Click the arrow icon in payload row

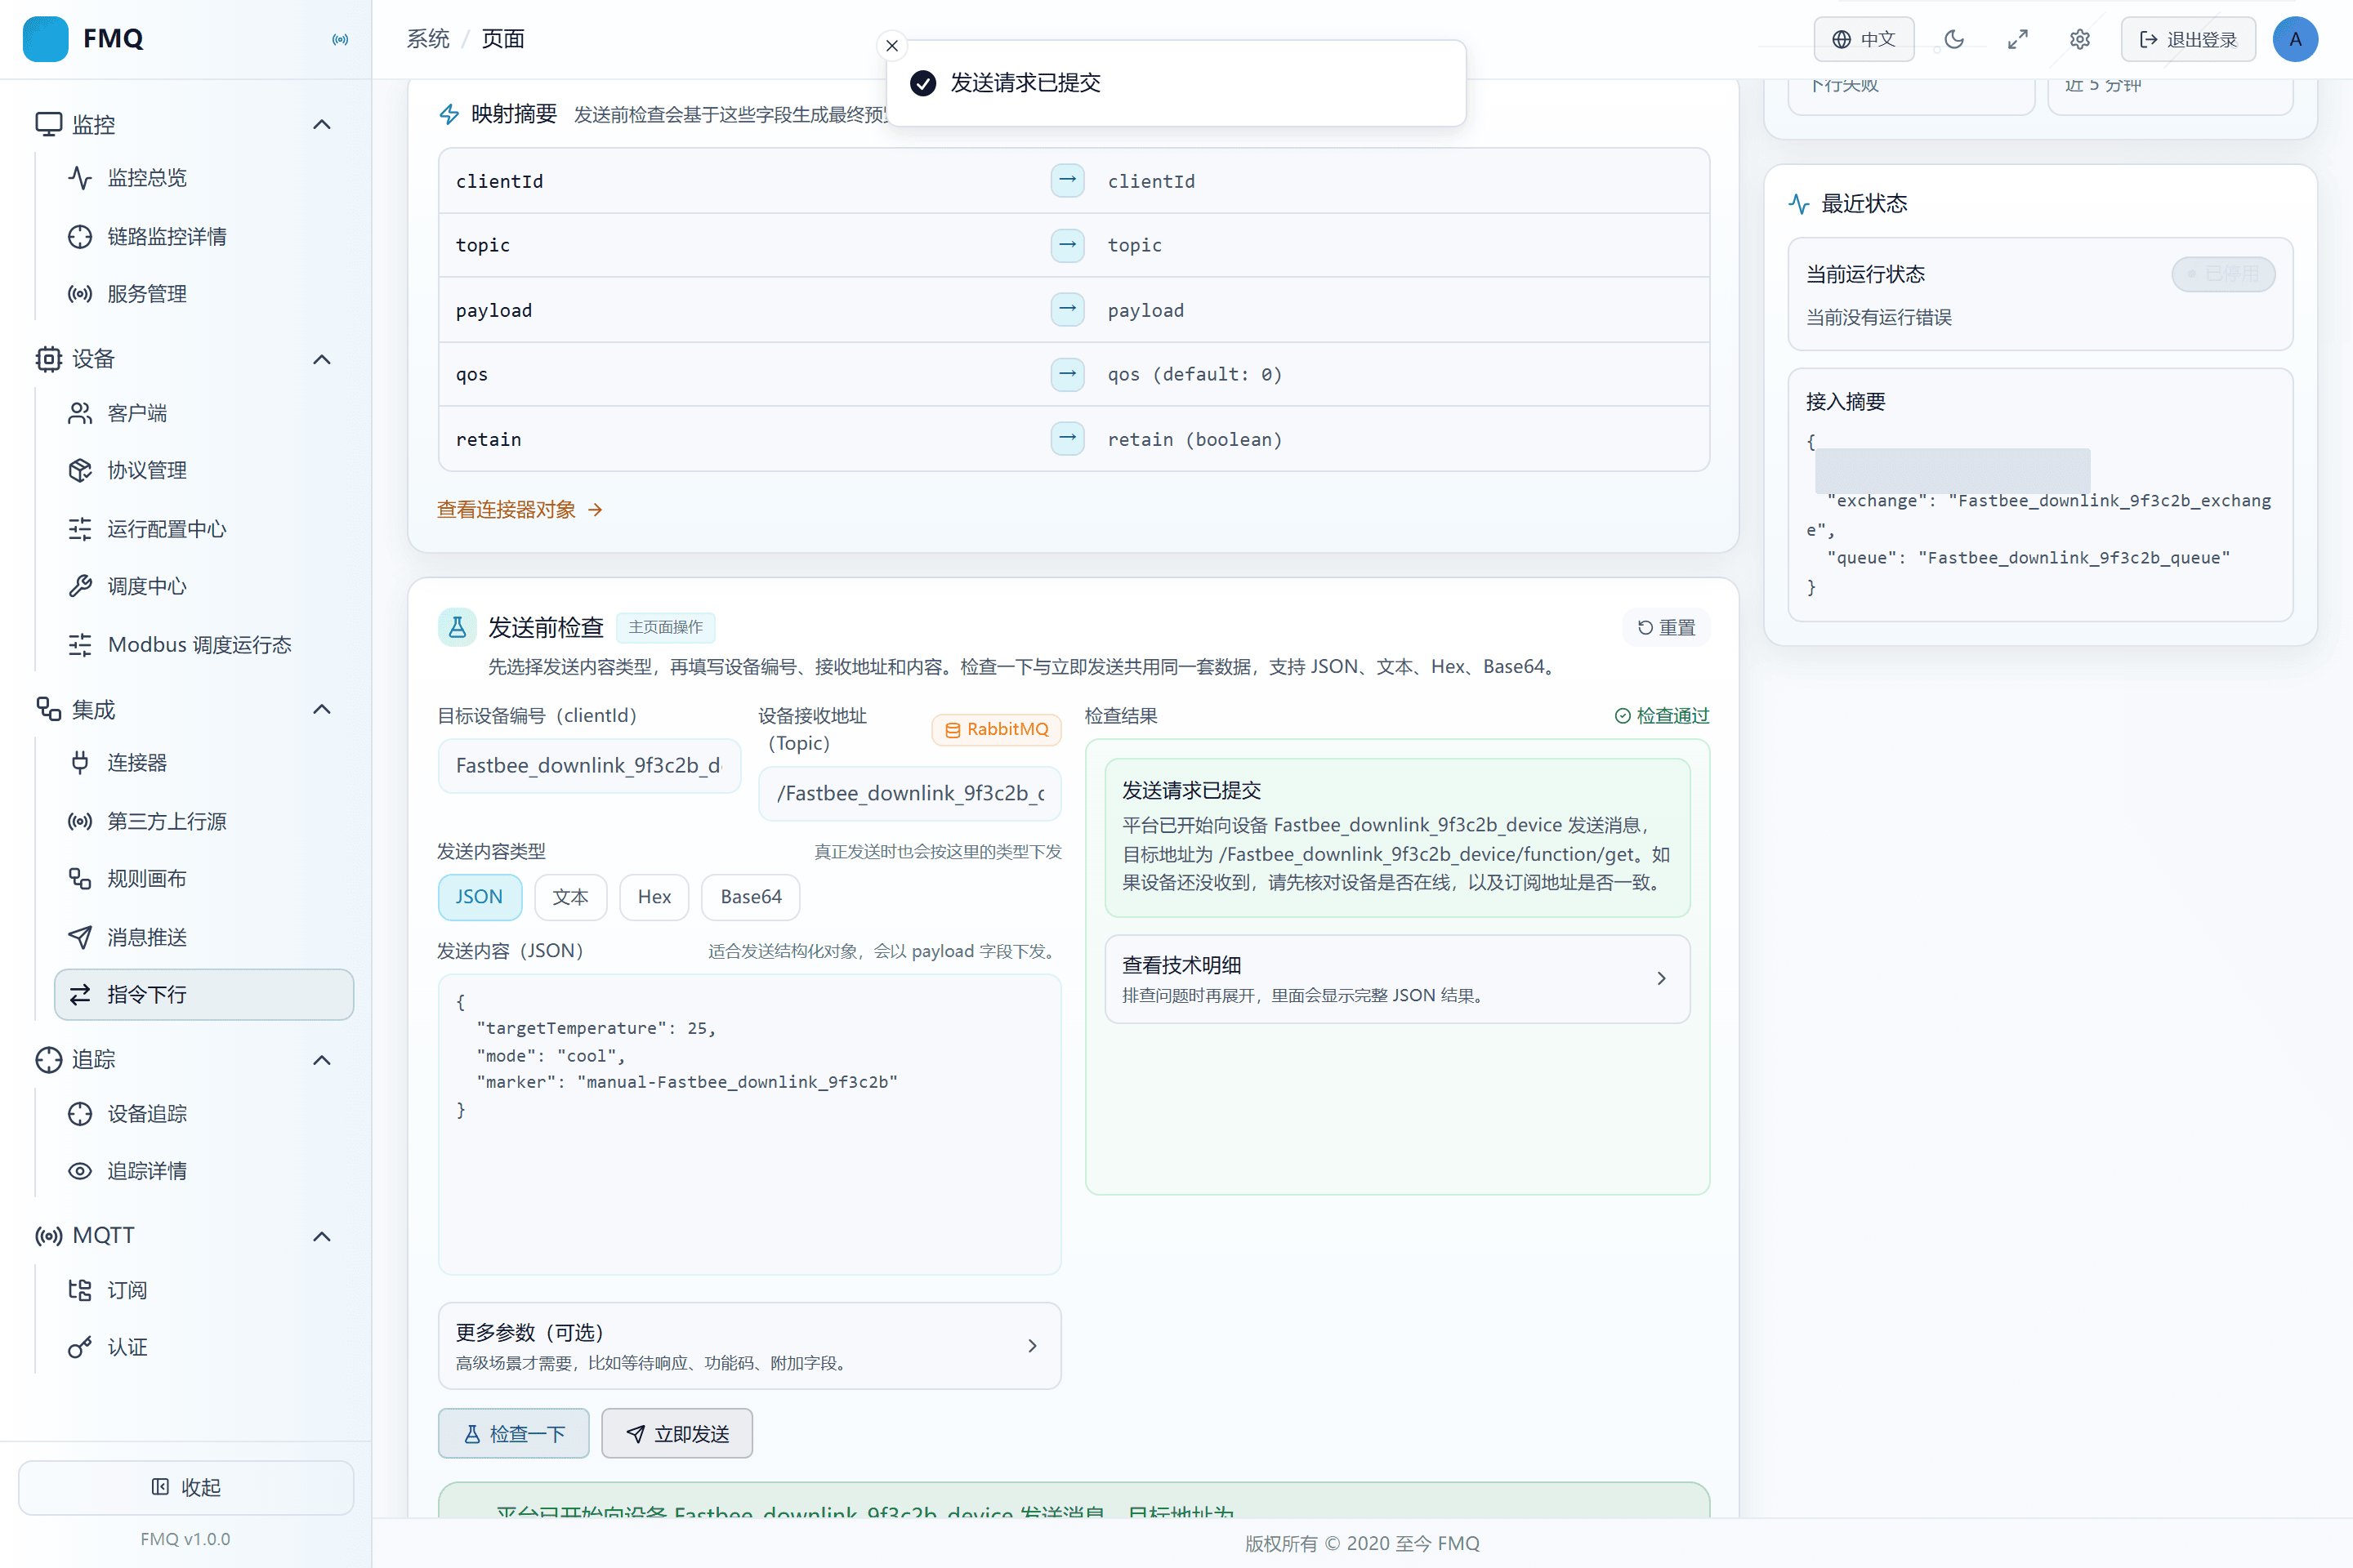[x=1068, y=310]
